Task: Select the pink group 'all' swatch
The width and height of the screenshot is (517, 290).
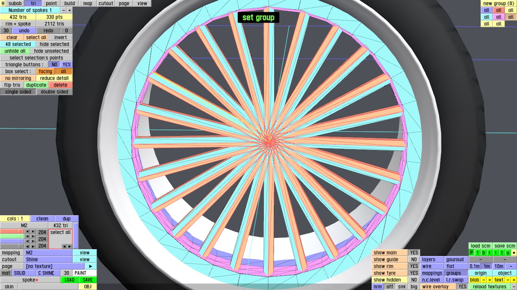Action: tap(499, 17)
